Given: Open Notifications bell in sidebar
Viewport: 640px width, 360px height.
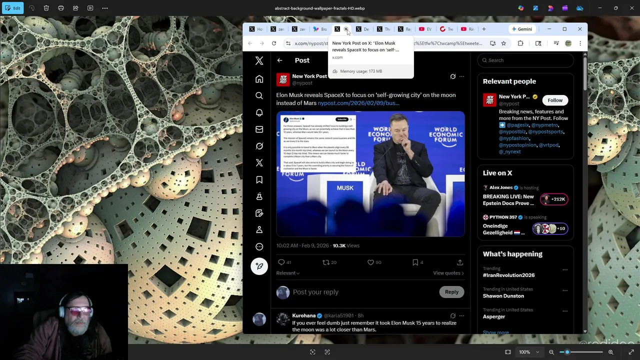Looking at the screenshot, I should click(259, 112).
